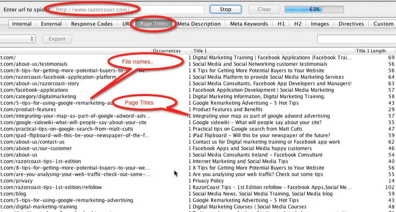Select the Images tab
This screenshot has height=212, width=396.
coord(320,24)
